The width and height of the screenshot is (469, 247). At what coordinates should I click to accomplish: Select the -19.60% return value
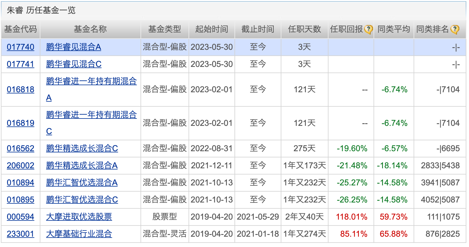352,149
